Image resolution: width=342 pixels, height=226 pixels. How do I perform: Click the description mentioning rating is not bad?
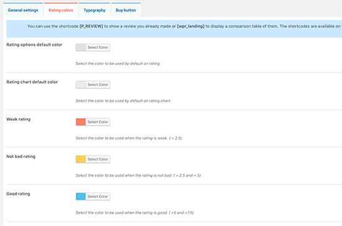[x=138, y=175]
